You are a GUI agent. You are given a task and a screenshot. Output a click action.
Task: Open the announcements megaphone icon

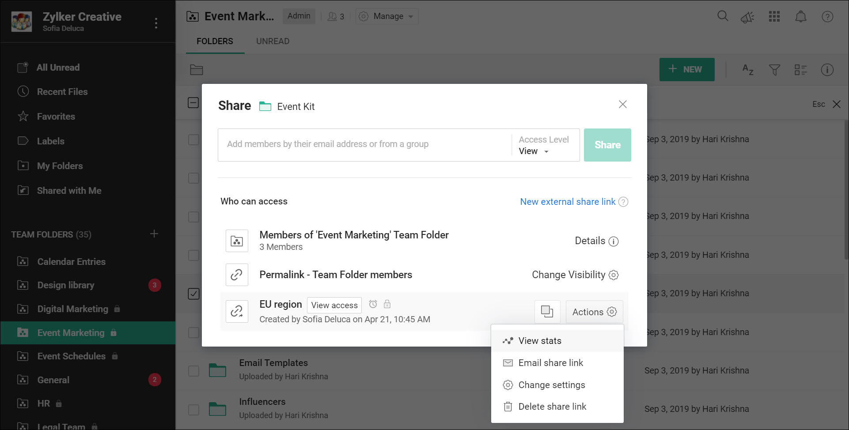(747, 17)
